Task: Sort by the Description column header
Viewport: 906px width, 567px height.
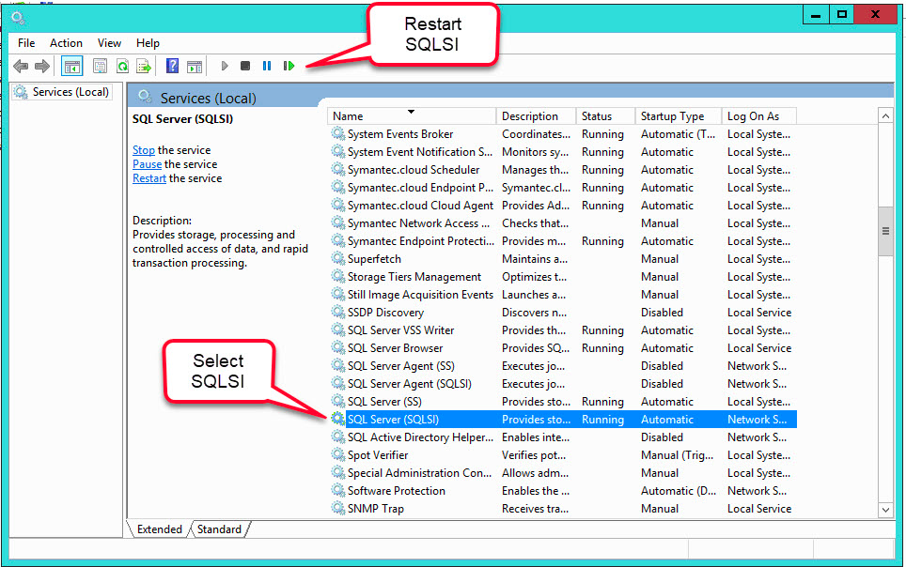Action: (537, 116)
